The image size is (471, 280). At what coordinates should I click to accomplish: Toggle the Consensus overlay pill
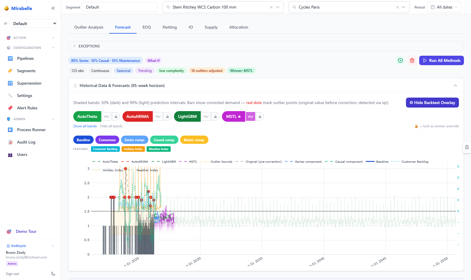click(x=107, y=140)
